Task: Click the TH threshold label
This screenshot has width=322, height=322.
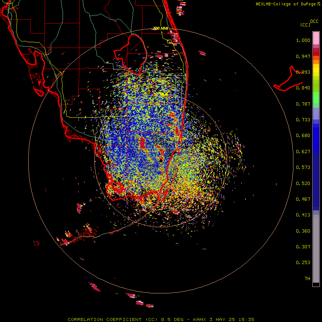Action: coord(307,279)
